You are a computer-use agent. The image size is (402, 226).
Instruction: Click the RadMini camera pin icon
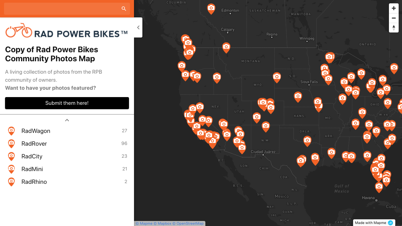pos(11,169)
